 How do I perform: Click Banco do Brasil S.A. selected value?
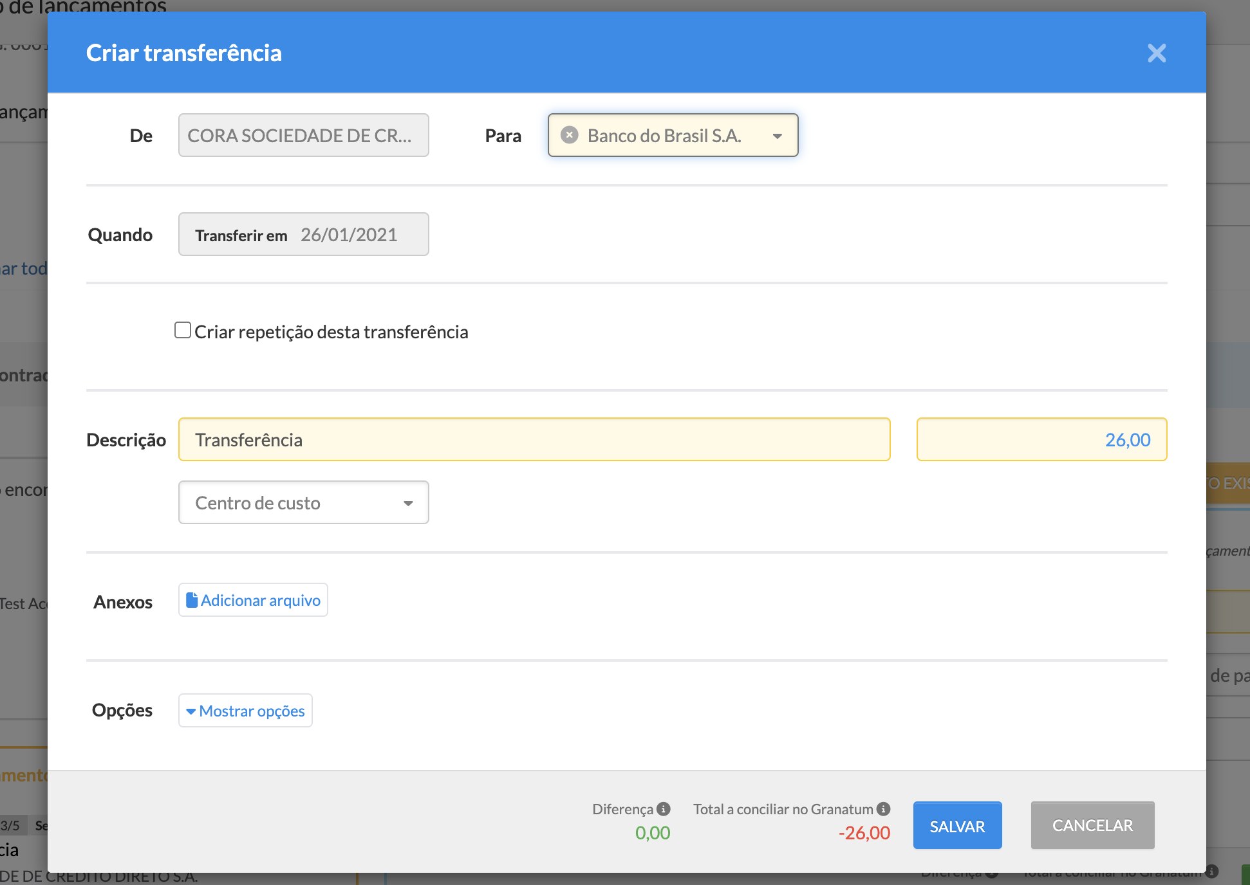coord(664,136)
